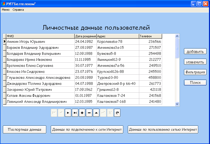Insert new record with plus icon
The height and width of the screenshot is (144, 210).
tap(82, 113)
